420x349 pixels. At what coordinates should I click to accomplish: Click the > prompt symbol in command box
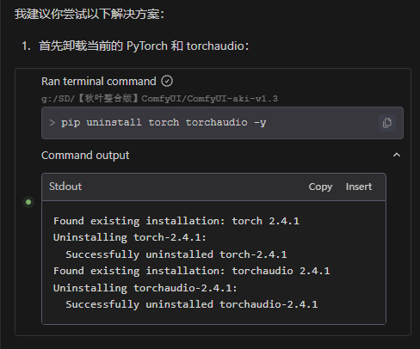point(52,123)
